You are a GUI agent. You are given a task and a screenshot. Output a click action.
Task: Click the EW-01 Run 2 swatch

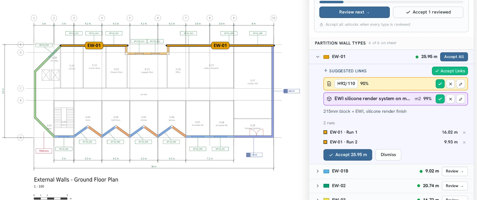point(325,142)
